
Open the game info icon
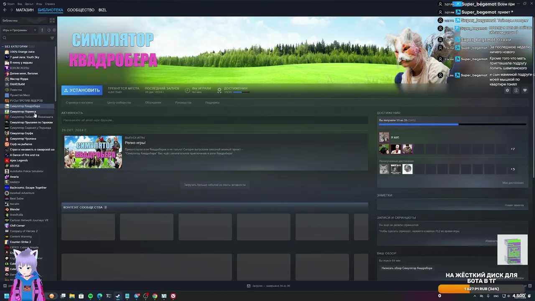coord(516,90)
